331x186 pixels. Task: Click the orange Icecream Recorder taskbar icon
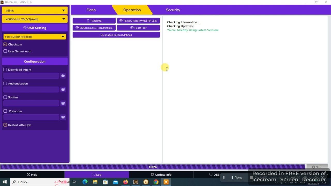[x=166, y=182]
